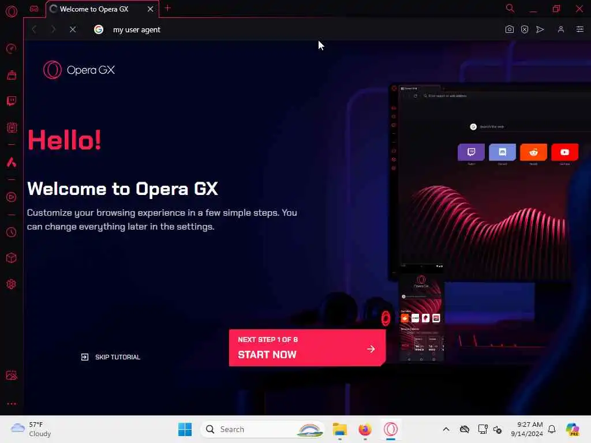
Task: Open the sidebar image gallery icon
Action: 12,375
